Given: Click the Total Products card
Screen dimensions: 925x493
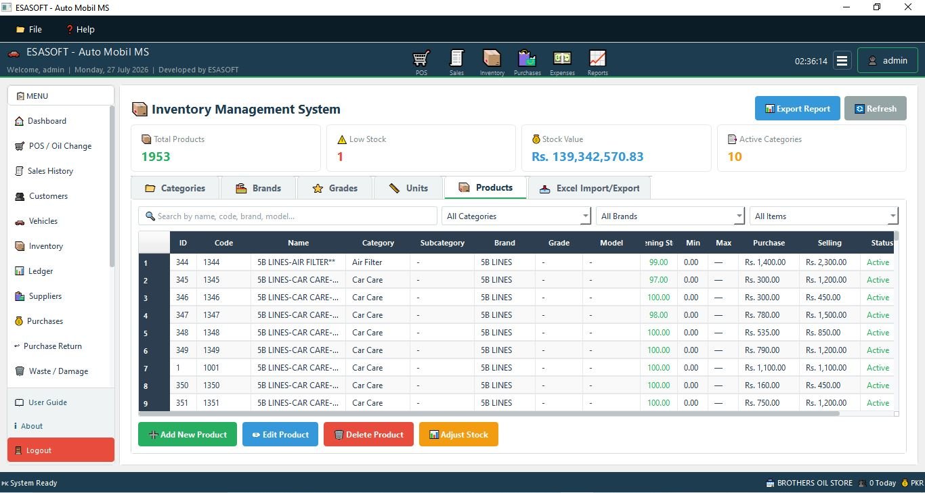Looking at the screenshot, I should pyautogui.click(x=225, y=148).
